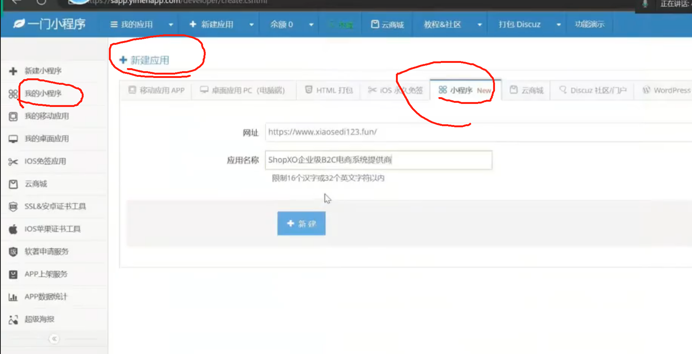Switch to the HTML 打包 tab

point(328,90)
